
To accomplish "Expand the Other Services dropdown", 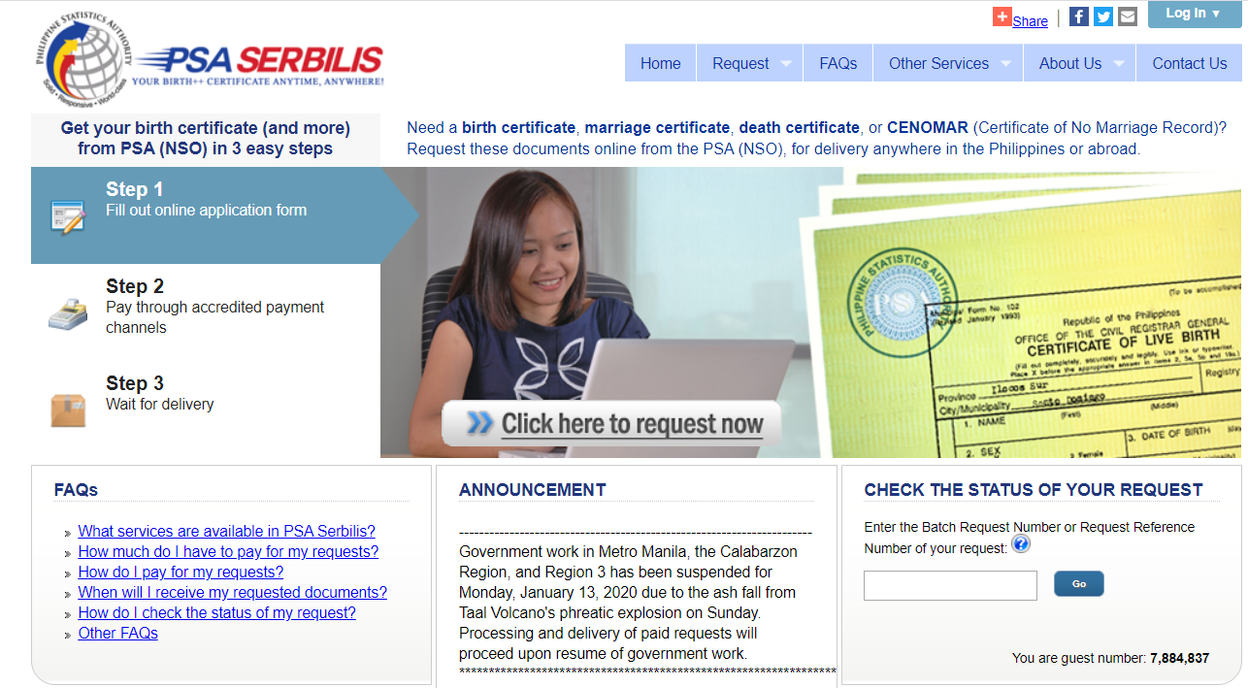I will [938, 62].
